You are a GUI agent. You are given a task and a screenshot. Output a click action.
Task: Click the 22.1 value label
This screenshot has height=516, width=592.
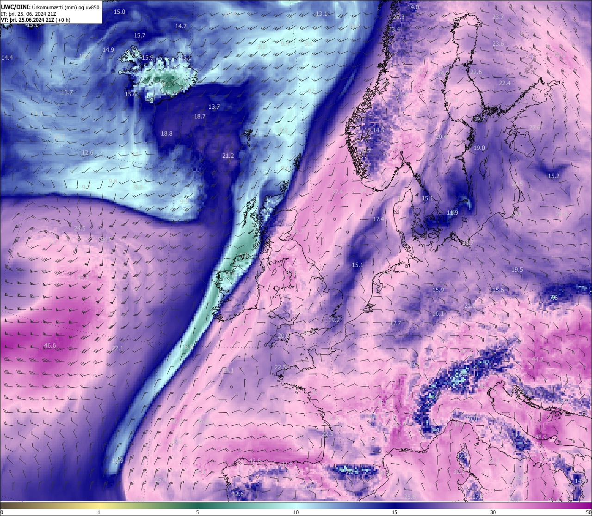pyautogui.click(x=117, y=348)
